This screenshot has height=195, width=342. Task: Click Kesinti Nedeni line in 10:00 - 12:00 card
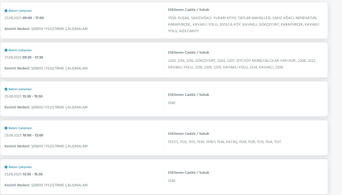(46, 146)
